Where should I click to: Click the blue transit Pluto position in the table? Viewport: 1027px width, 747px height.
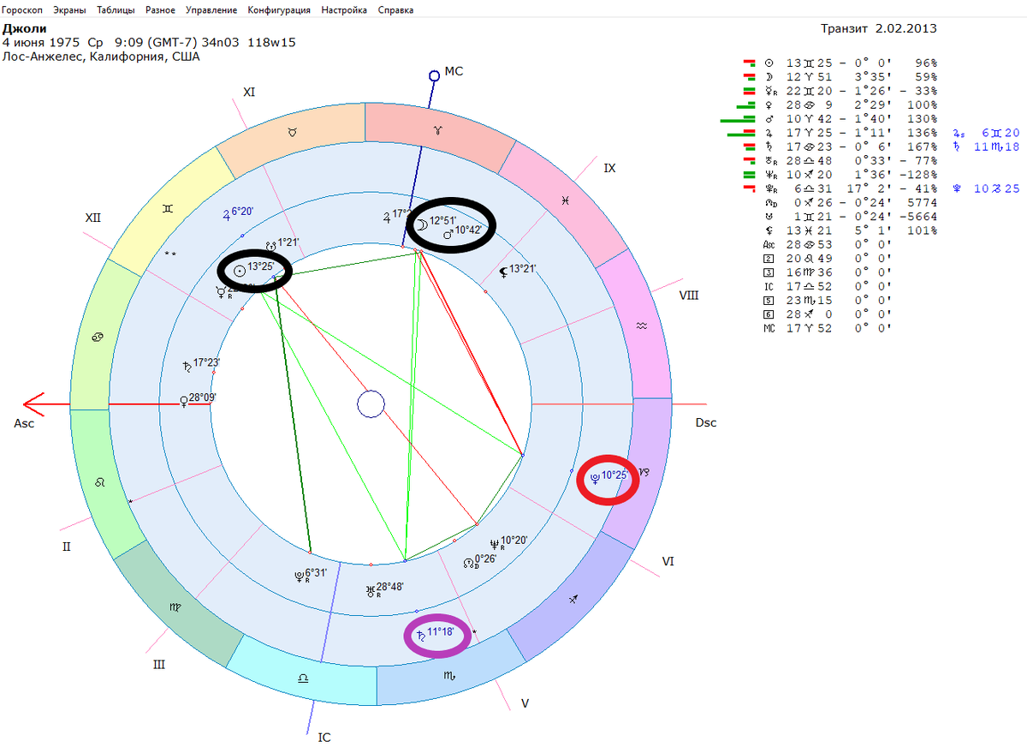pyautogui.click(x=985, y=188)
